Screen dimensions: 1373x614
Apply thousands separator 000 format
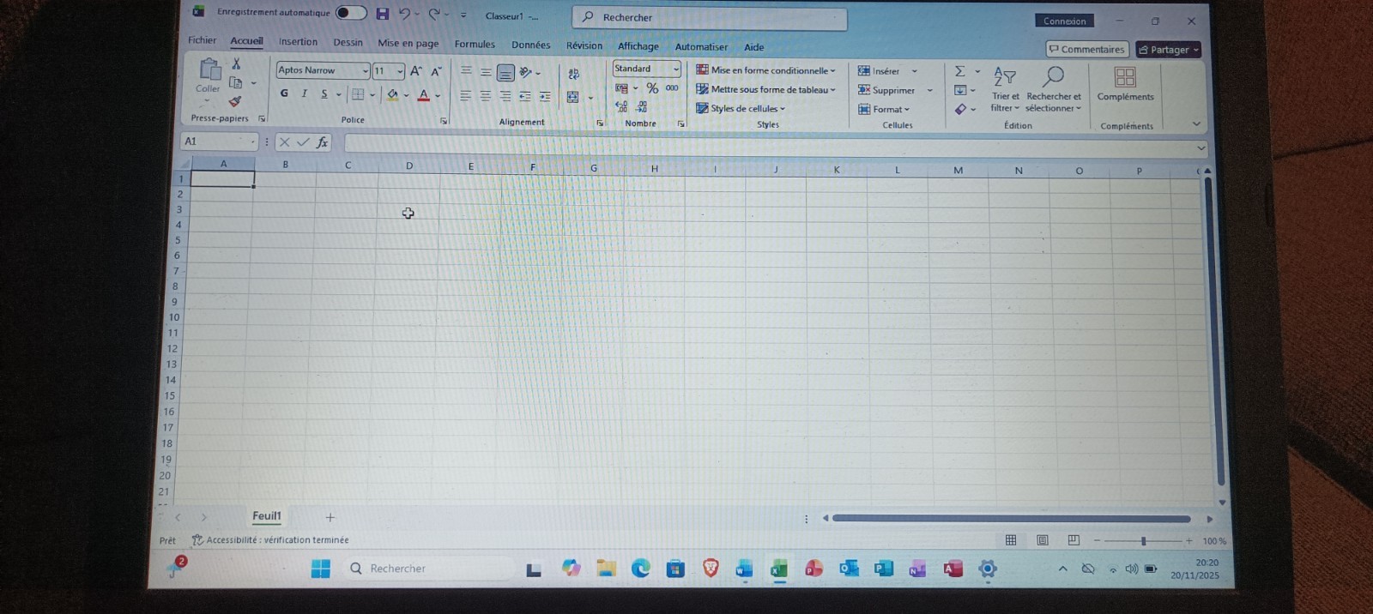672,88
